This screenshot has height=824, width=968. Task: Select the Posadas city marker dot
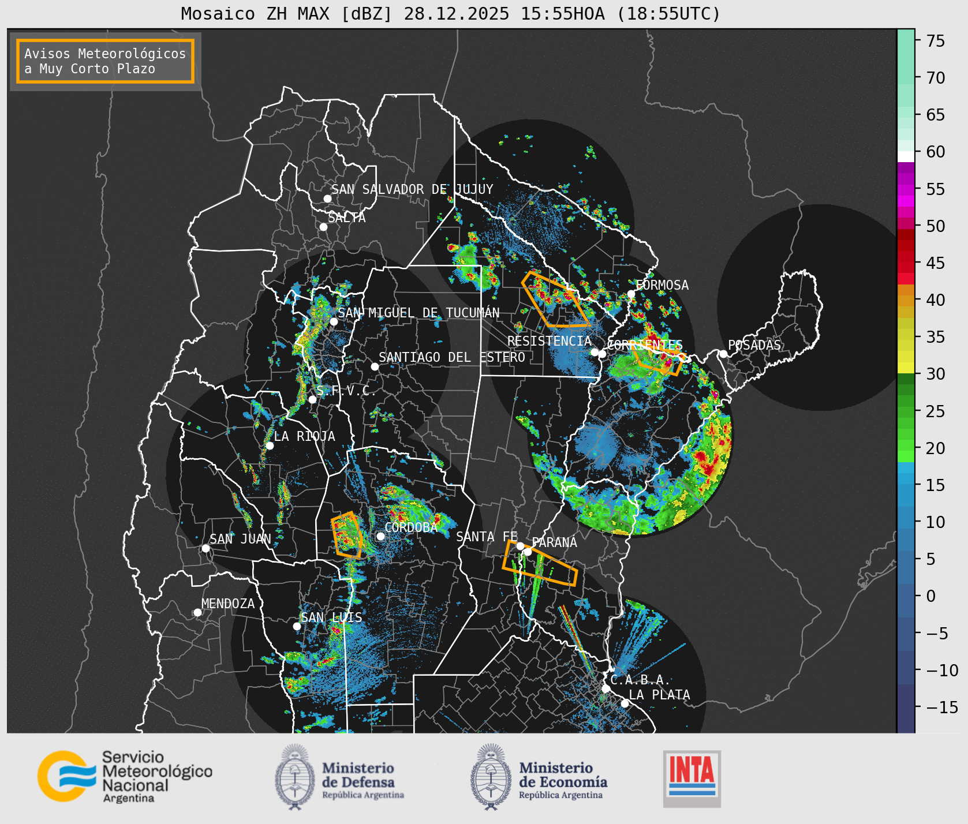(723, 354)
